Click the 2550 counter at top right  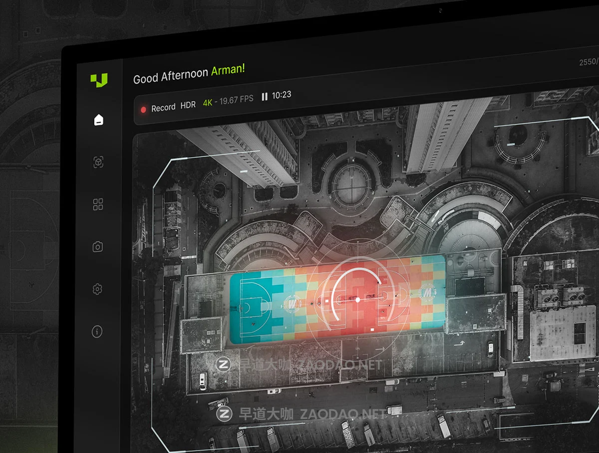(x=588, y=62)
